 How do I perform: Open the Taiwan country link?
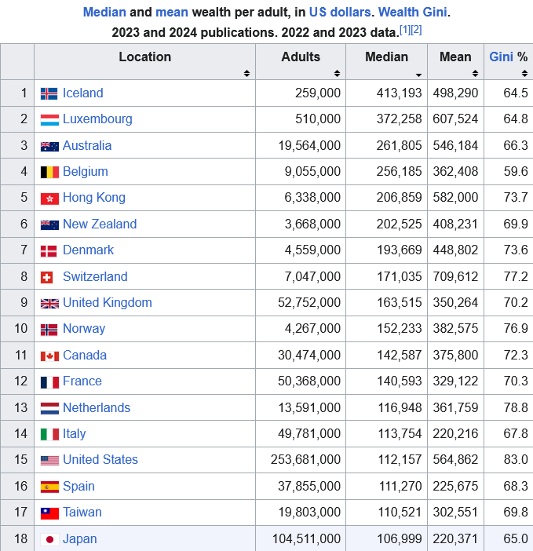tap(82, 513)
